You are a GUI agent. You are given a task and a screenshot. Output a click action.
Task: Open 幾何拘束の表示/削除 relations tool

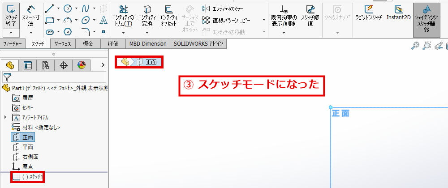click(284, 16)
